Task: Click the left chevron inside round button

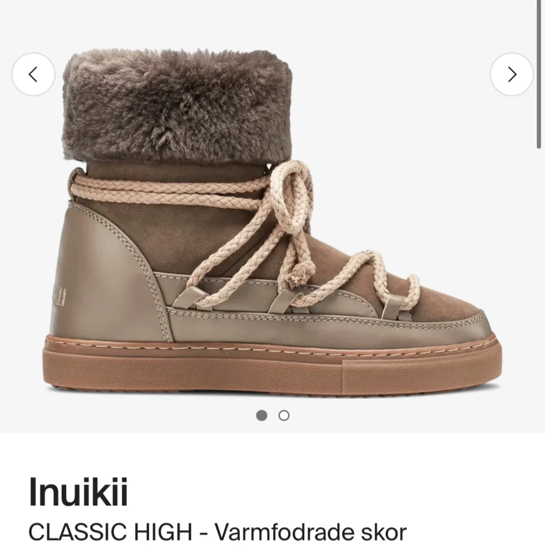Action: point(32,74)
